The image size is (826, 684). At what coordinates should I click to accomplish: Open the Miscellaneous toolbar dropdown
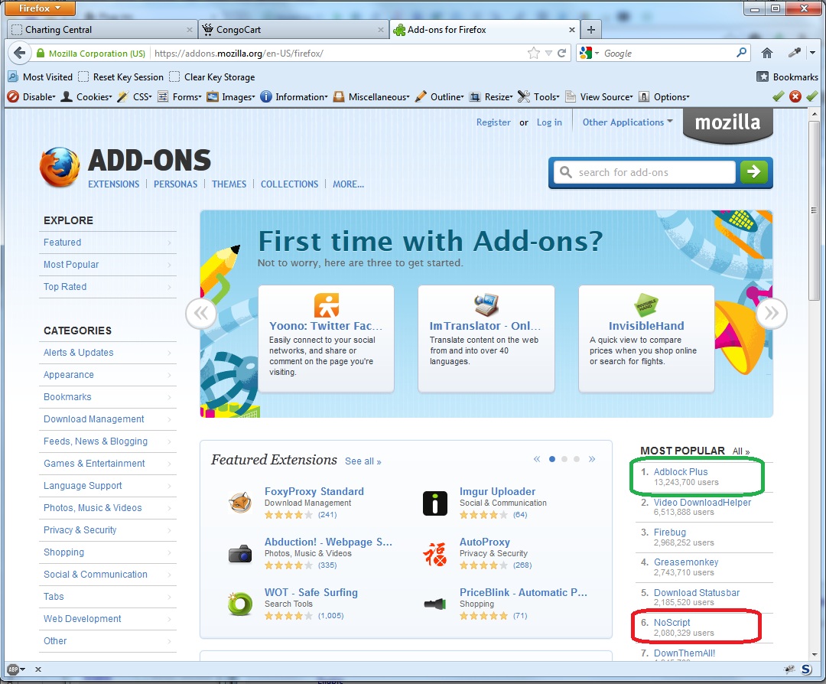pos(372,97)
